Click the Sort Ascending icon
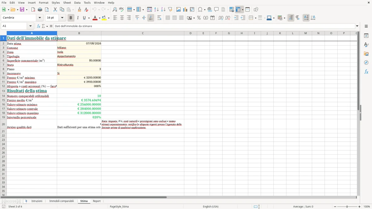 157,10
